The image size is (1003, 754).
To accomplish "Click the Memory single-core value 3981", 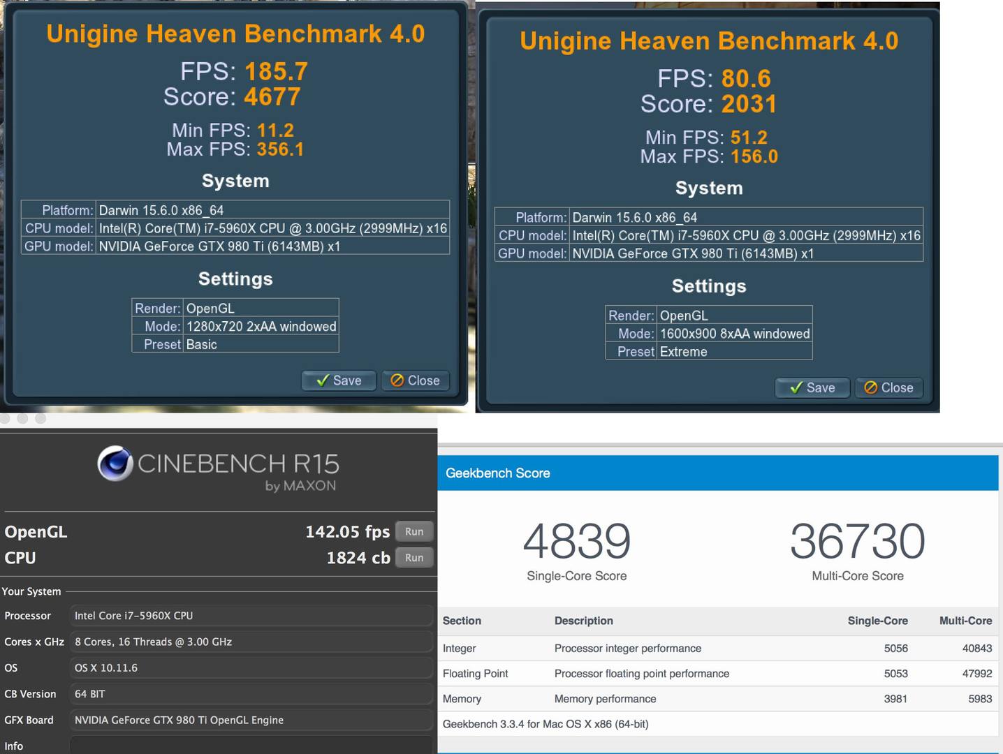I will click(x=895, y=699).
